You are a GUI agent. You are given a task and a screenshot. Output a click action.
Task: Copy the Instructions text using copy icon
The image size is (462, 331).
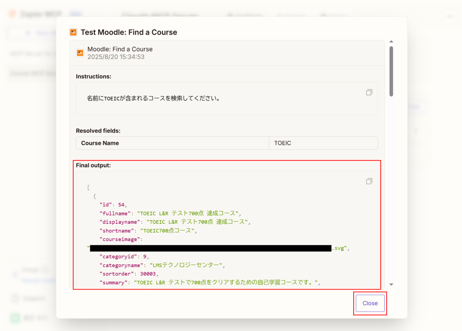pos(369,92)
